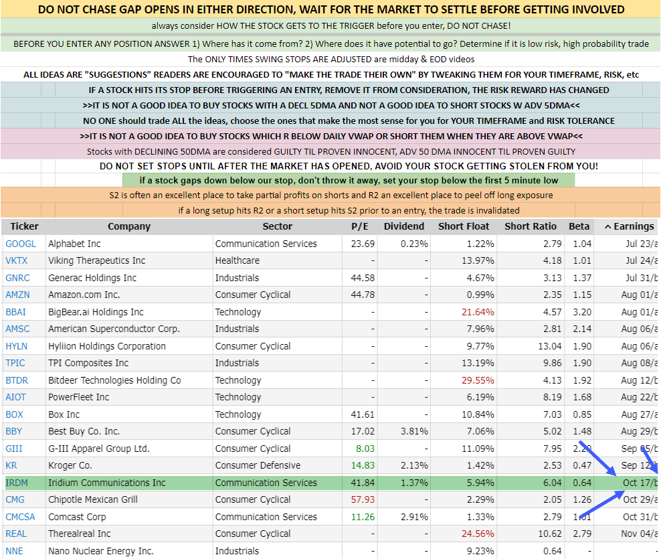The image size is (661, 559).
Task: Click the NNE ticker link
Action: pyautogui.click(x=15, y=551)
